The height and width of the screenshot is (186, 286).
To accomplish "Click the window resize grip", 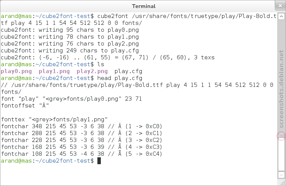I will point(283,183).
